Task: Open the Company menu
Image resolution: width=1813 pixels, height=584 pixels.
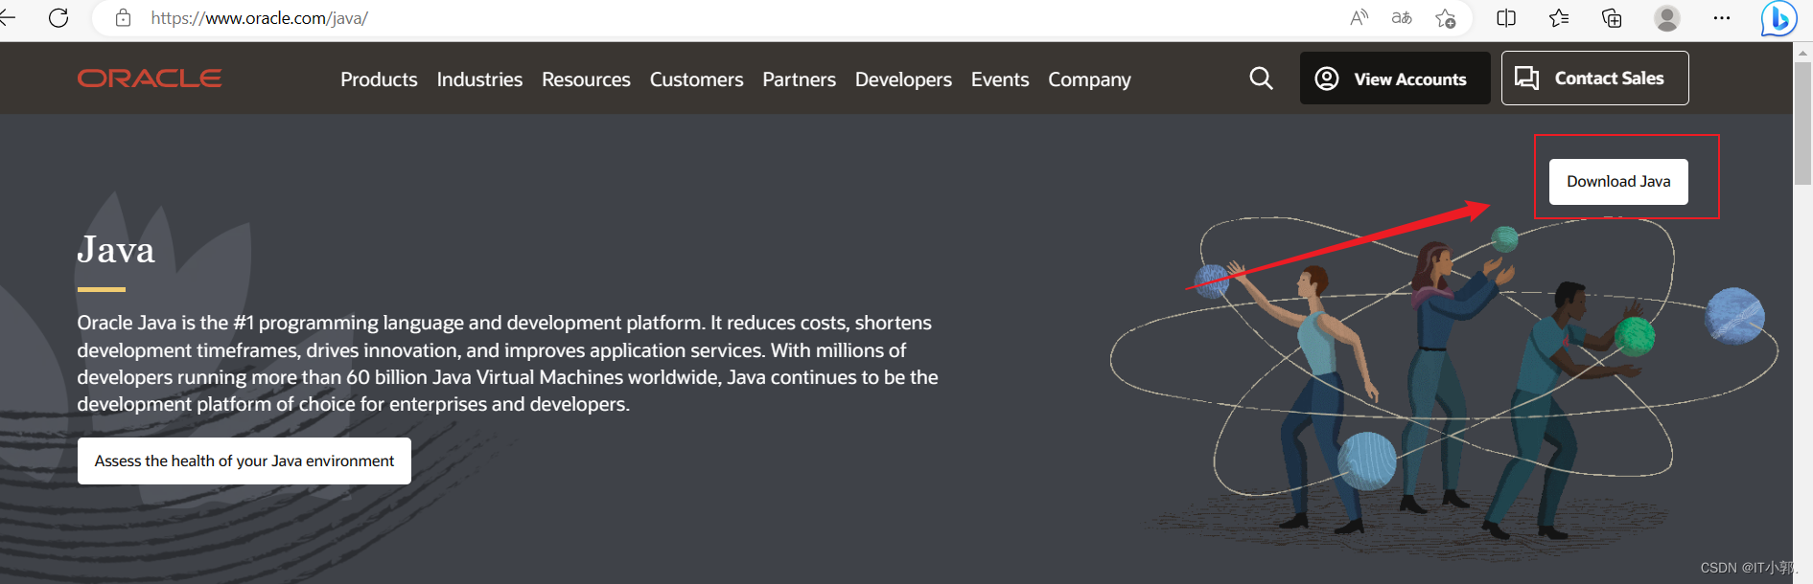Action: [1089, 79]
